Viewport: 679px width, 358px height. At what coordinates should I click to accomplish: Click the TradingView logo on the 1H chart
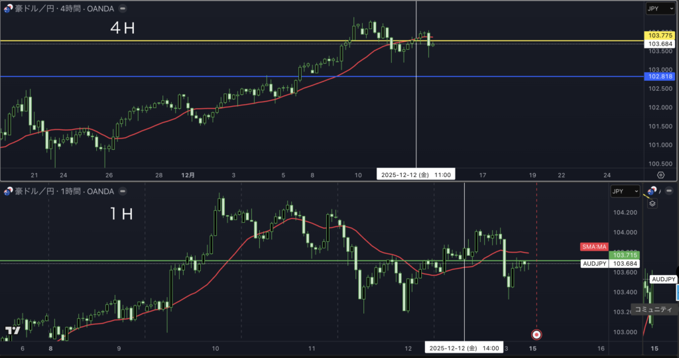11,330
